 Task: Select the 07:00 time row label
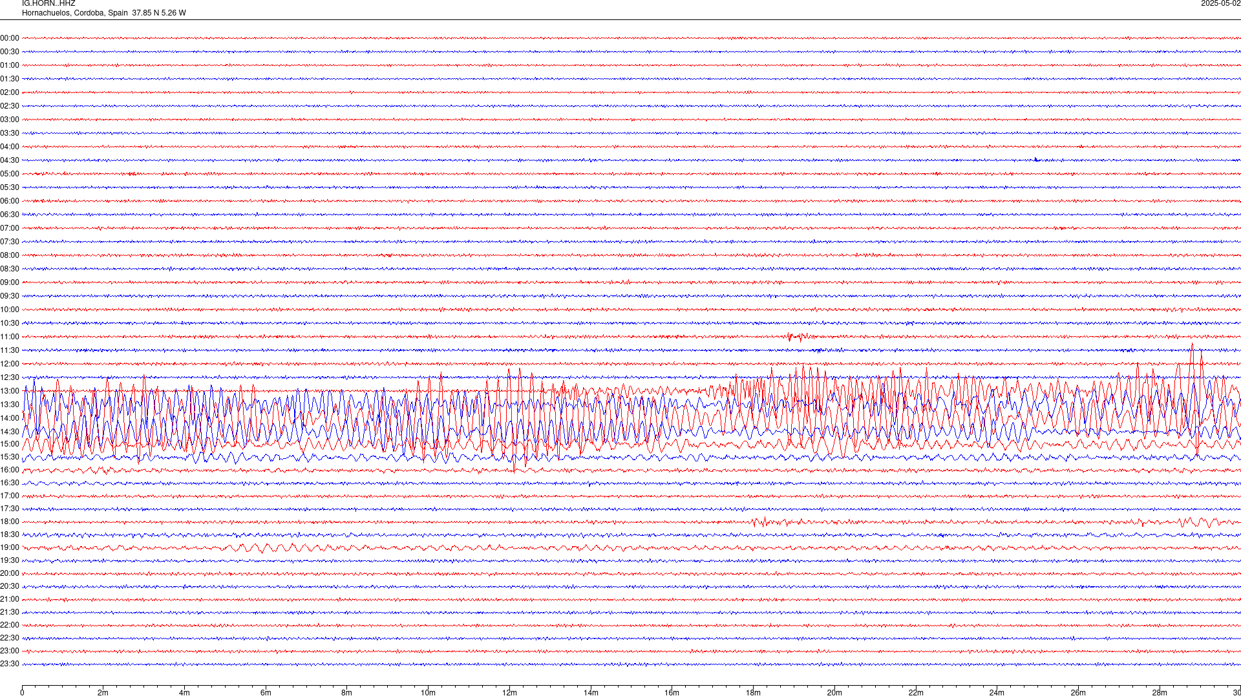click(10, 228)
